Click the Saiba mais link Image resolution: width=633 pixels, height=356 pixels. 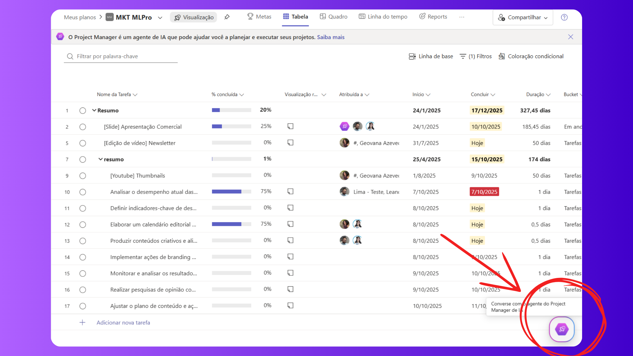tap(330, 37)
